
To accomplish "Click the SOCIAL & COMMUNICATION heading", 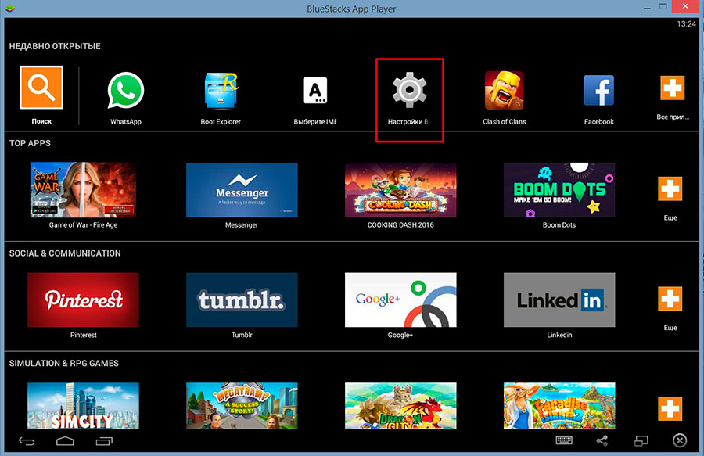I will coord(65,253).
